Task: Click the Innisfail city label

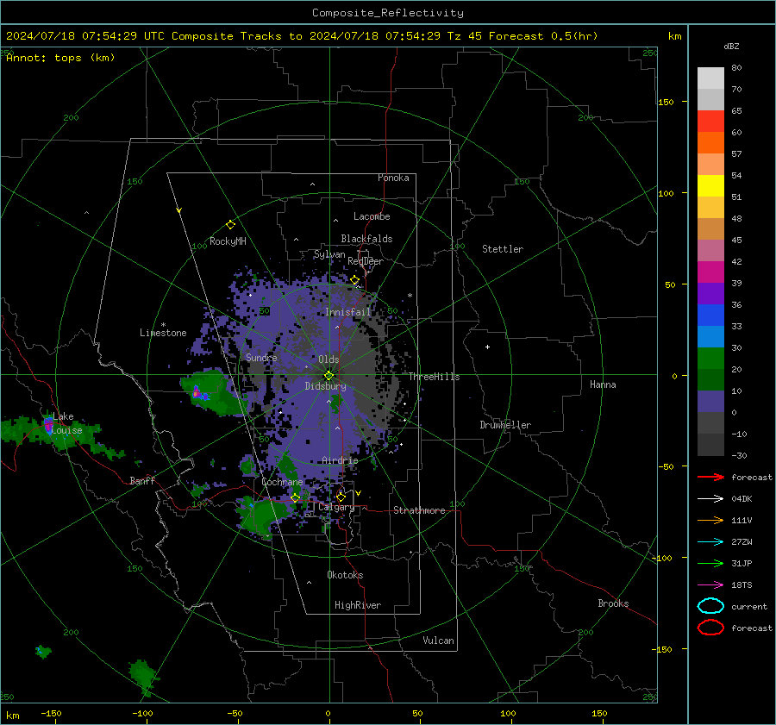Action: pyautogui.click(x=348, y=312)
